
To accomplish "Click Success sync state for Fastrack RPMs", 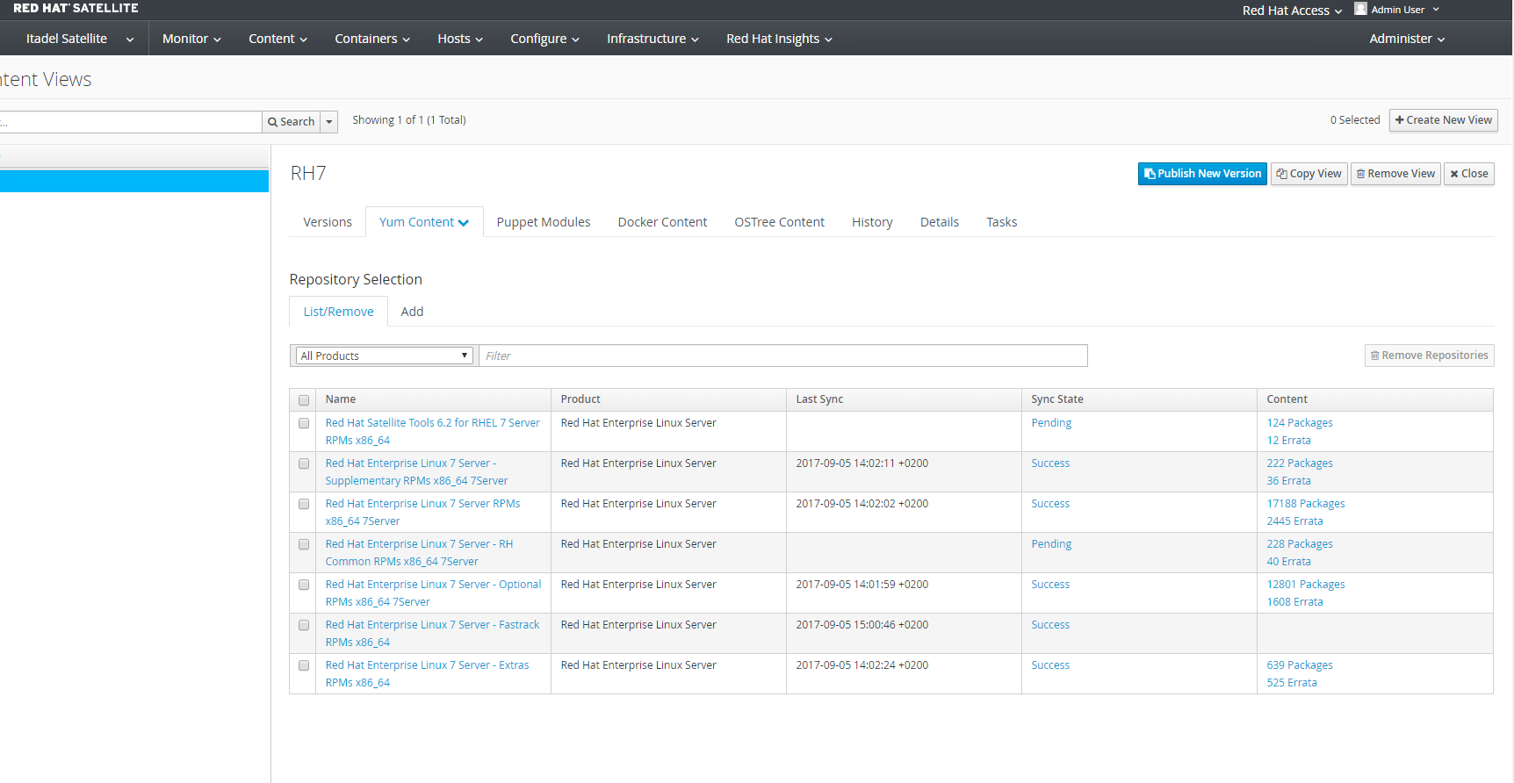I will click(1050, 625).
